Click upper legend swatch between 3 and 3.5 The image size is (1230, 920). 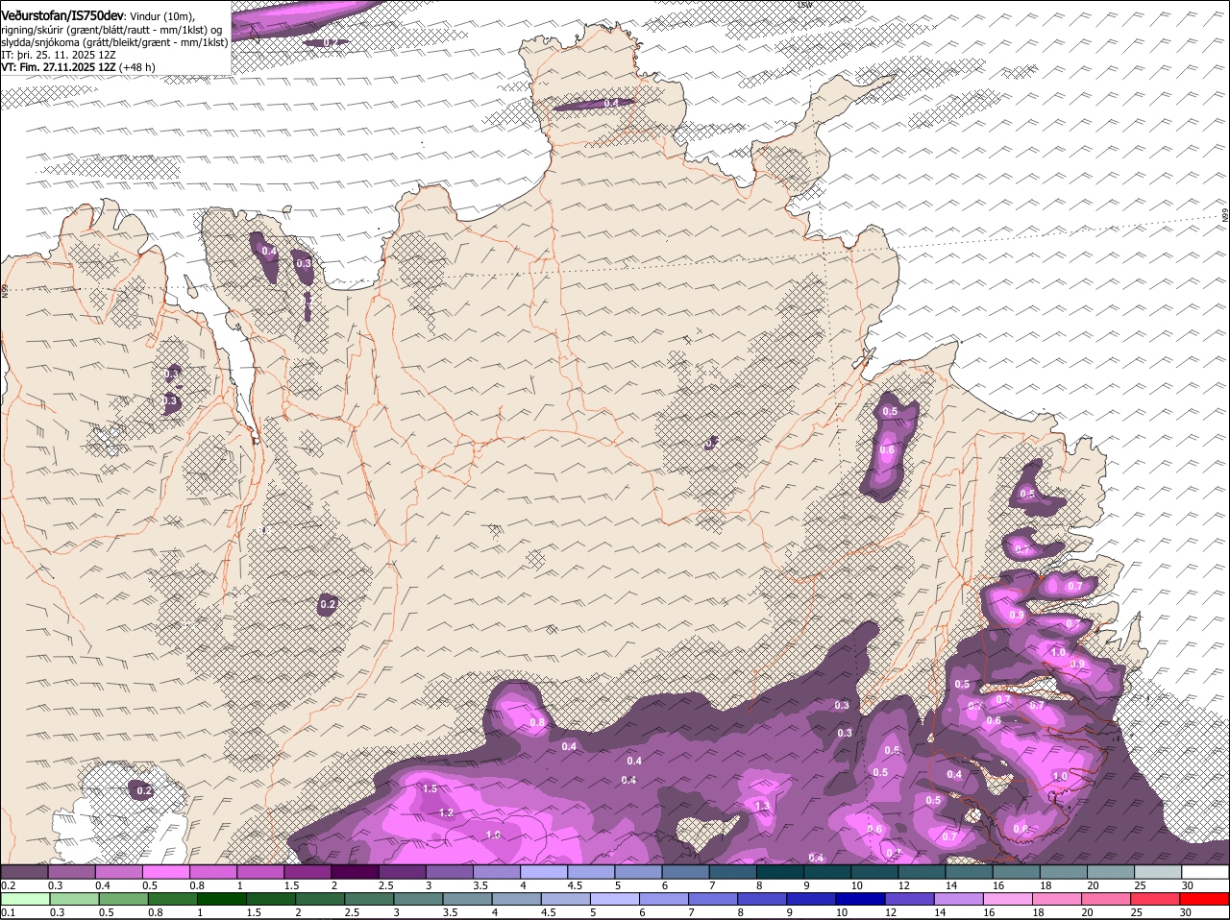(x=449, y=872)
